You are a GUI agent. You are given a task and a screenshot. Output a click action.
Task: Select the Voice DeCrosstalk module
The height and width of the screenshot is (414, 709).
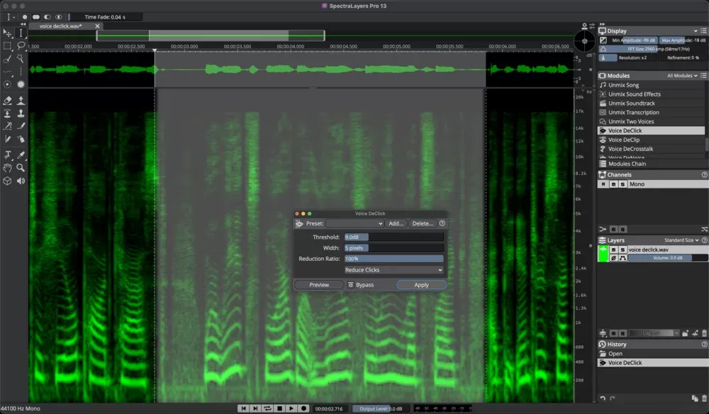point(651,149)
